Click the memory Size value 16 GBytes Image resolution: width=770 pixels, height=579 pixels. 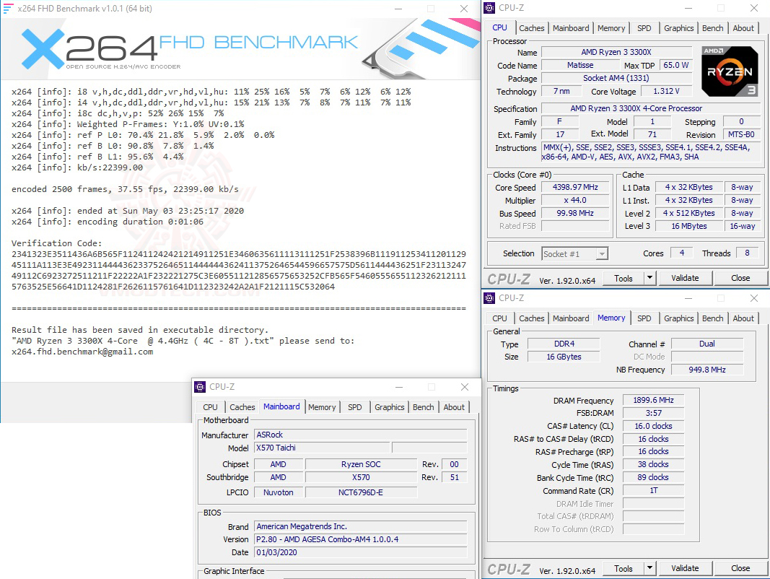coord(564,357)
